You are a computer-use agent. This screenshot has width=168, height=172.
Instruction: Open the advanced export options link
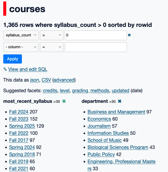tap(64, 80)
